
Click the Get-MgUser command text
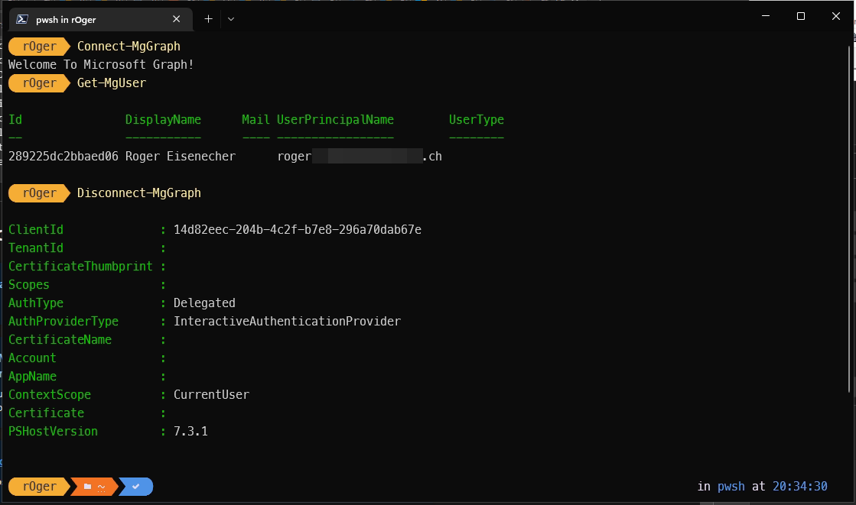tap(110, 83)
